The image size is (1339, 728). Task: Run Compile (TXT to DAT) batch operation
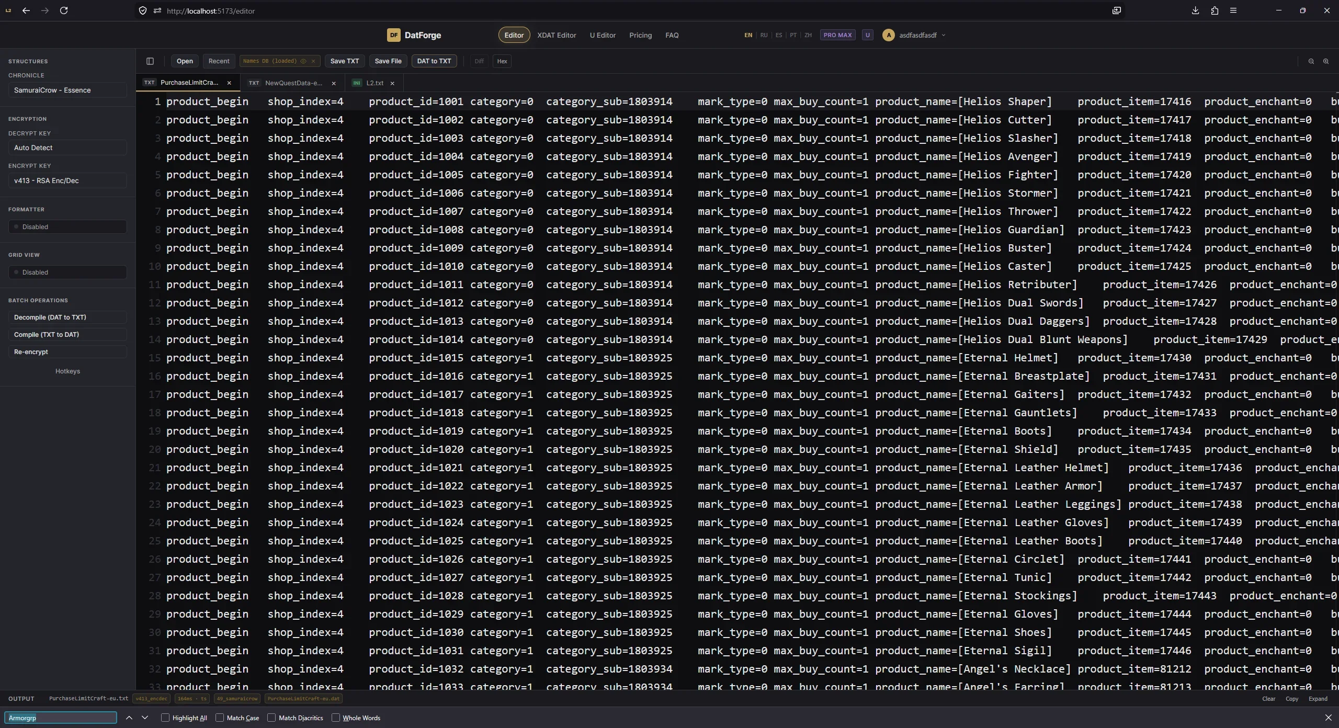coord(67,335)
